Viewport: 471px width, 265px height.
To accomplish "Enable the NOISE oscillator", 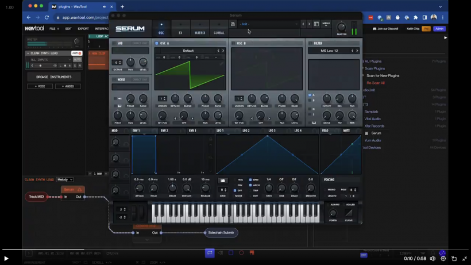I will (x=114, y=80).
